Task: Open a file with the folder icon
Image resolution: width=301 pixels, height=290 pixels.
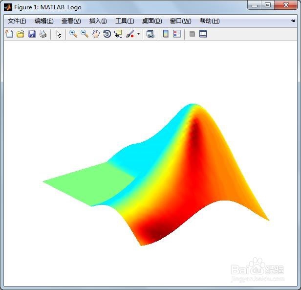Action: 21,34
